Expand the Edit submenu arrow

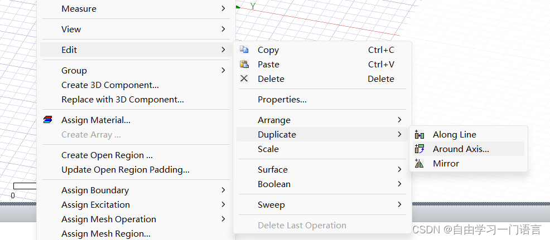224,50
